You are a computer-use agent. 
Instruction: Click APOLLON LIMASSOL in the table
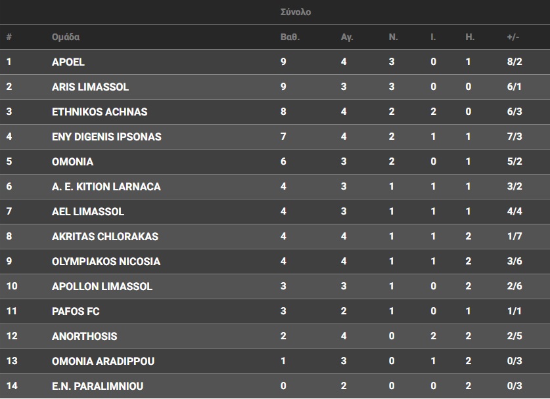tap(102, 287)
